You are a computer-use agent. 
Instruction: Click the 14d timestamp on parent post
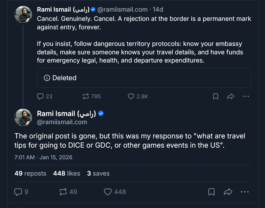[158, 9]
